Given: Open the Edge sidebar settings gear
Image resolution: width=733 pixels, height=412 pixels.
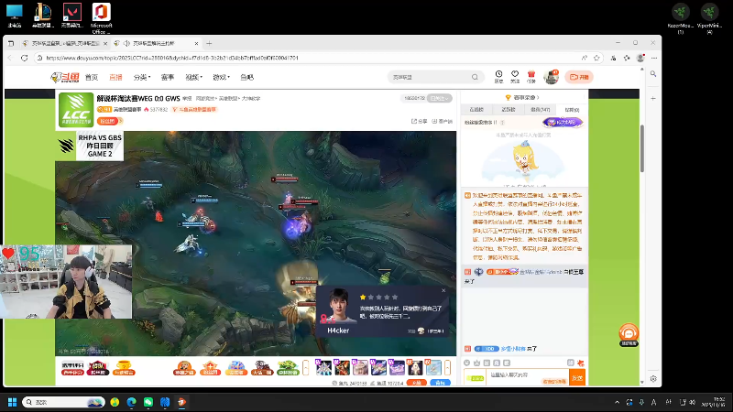Looking at the screenshot, I should [653, 379].
